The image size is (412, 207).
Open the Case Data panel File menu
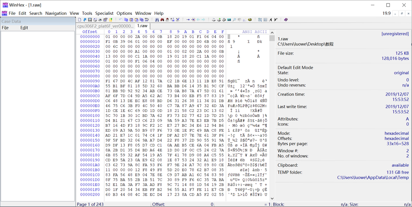tap(5, 28)
